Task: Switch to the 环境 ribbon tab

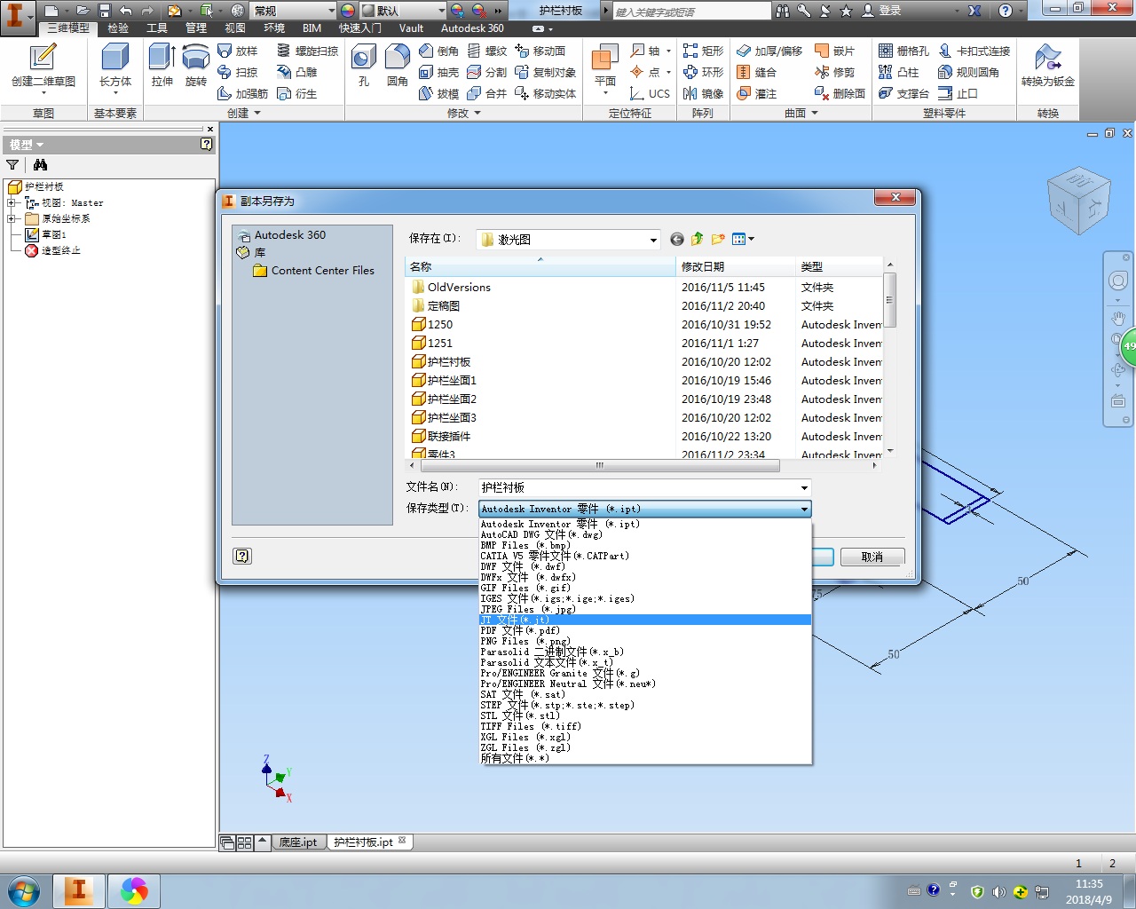Action: click(274, 28)
